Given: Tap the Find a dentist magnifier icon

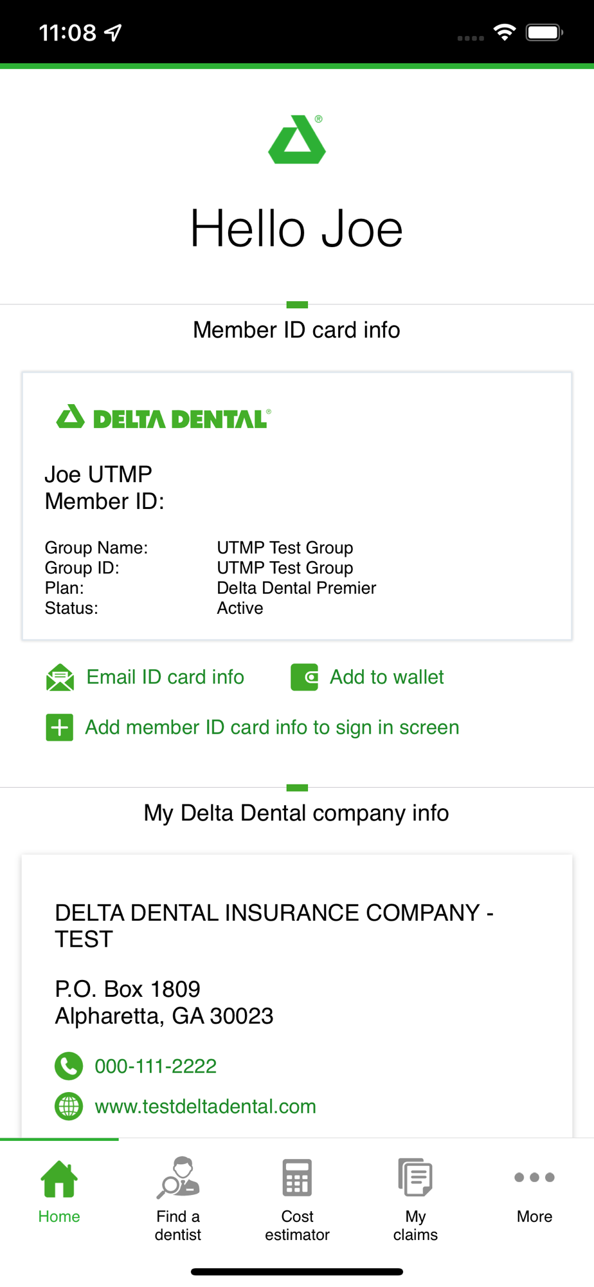Looking at the screenshot, I should (178, 1178).
